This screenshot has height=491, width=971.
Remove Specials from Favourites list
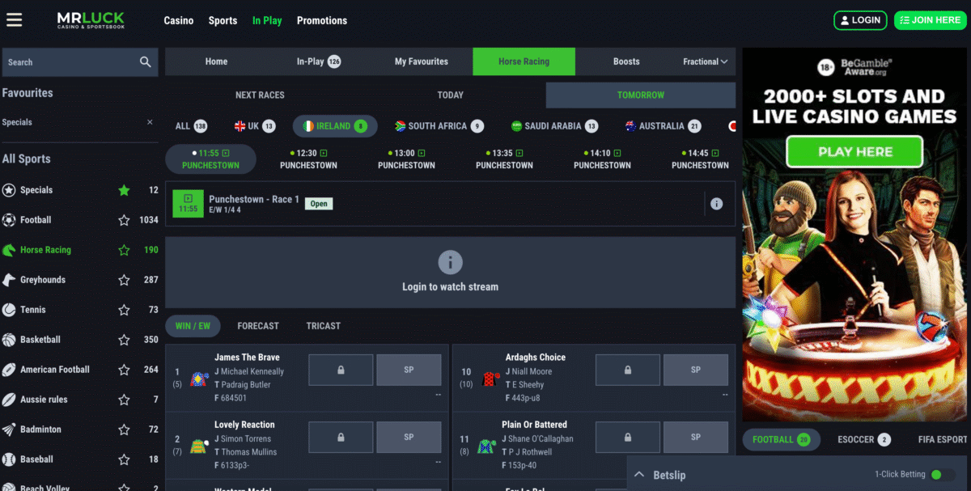[150, 122]
